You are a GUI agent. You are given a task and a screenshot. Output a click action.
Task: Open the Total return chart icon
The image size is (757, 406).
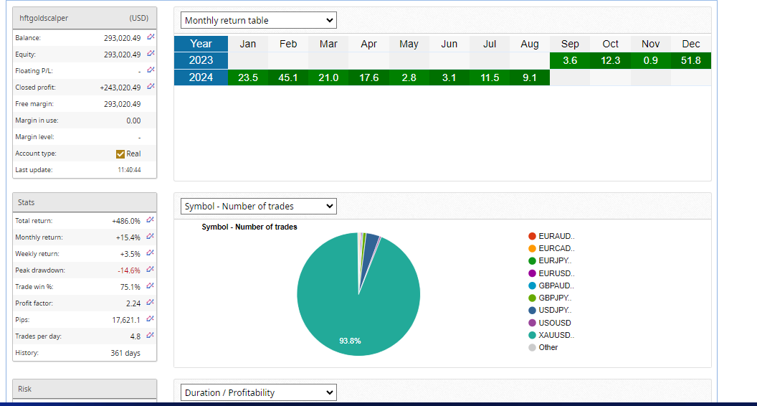151,221
